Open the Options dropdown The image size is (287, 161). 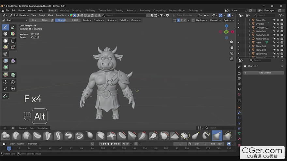pyautogui.click(x=229, y=20)
